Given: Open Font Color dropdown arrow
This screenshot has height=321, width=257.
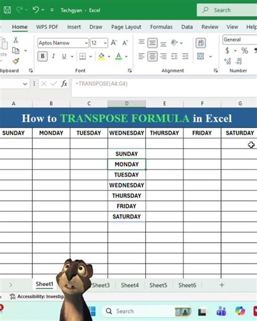Looking at the screenshot, I should [126, 56].
